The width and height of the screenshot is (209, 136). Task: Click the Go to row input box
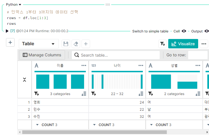[198, 55]
